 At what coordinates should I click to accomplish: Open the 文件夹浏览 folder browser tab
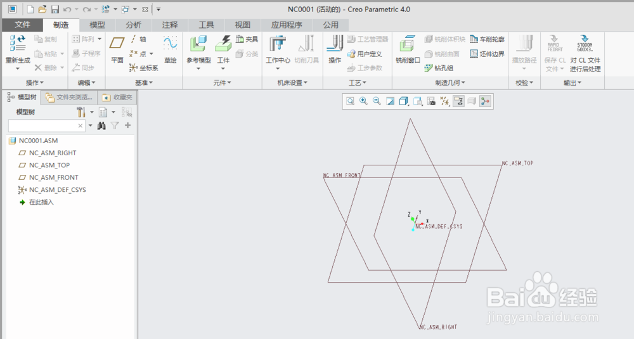pyautogui.click(x=69, y=98)
